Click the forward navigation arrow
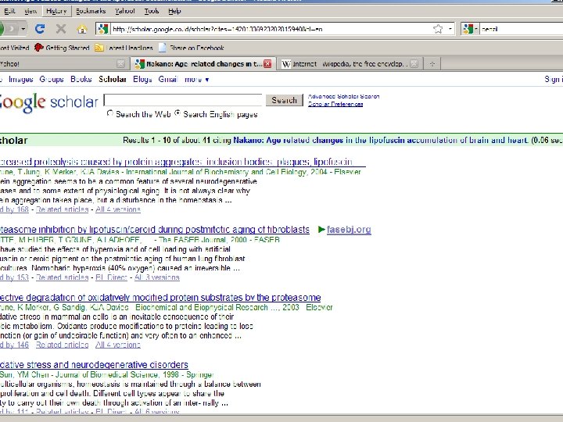Viewport: 563px width, 422px height. (x=11, y=29)
